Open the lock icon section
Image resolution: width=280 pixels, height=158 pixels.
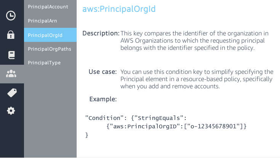(11, 35)
